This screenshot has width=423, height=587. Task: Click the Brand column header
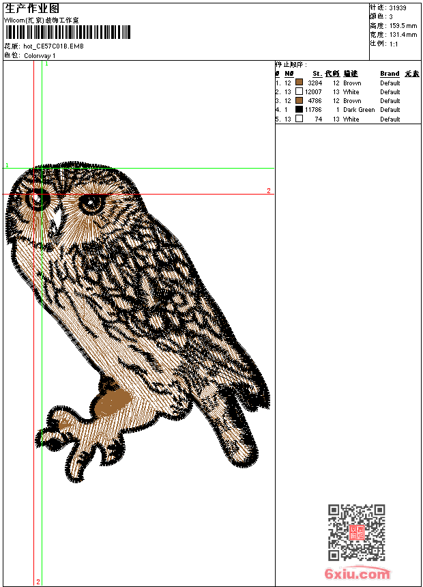tap(390, 74)
